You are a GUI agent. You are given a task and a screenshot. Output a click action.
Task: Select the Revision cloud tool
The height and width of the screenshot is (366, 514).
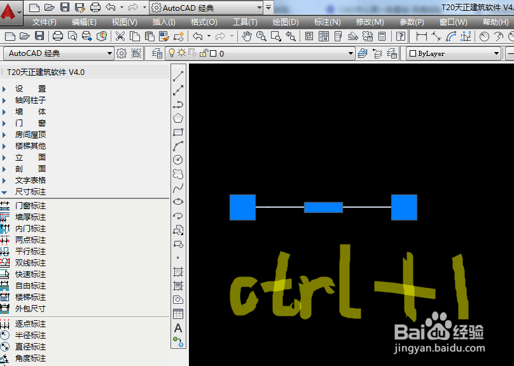coord(178,174)
